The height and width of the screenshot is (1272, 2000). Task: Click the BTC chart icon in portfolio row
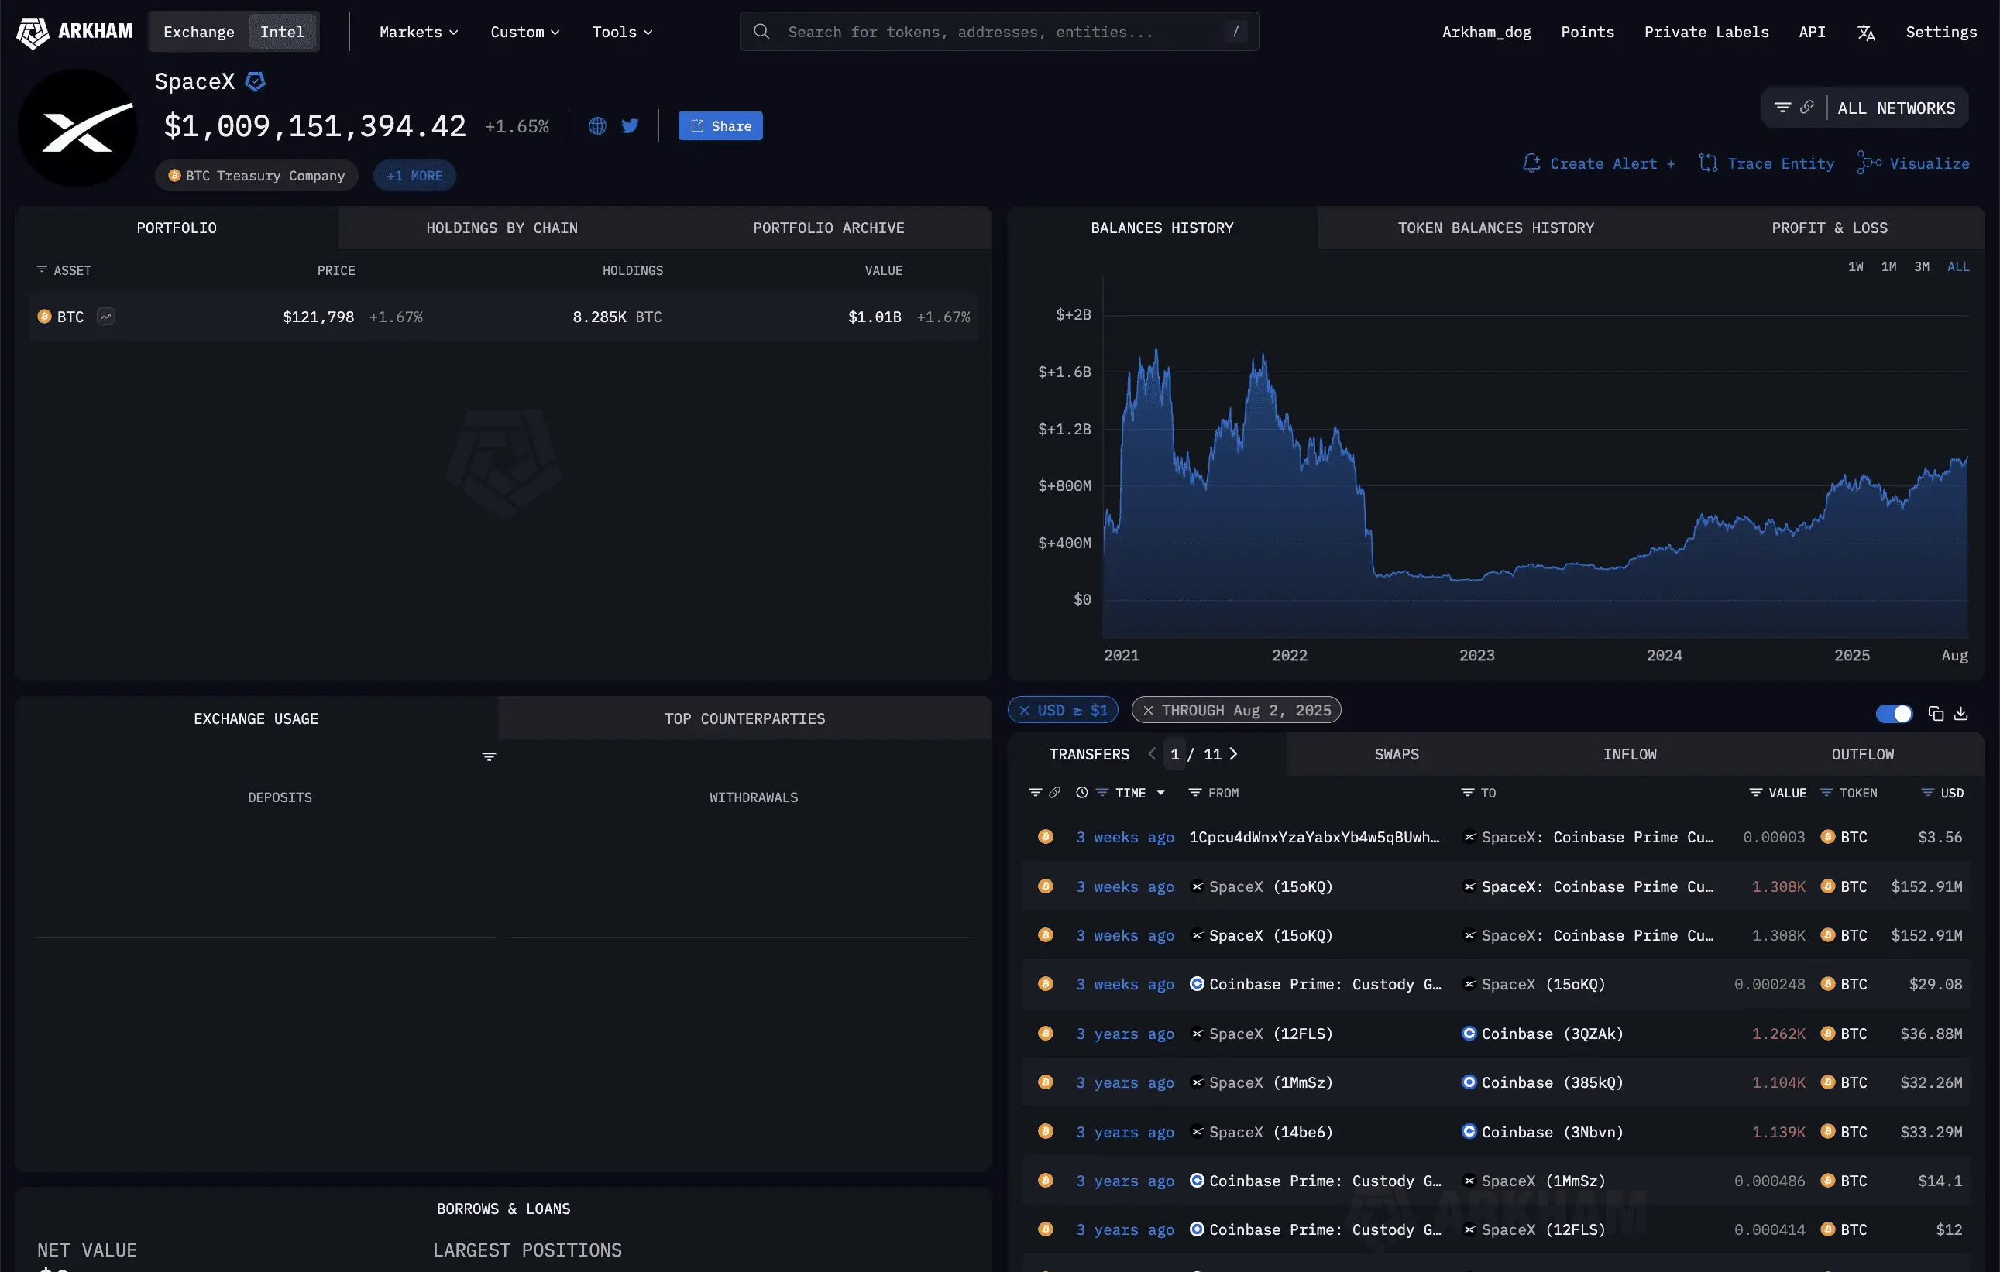click(105, 317)
